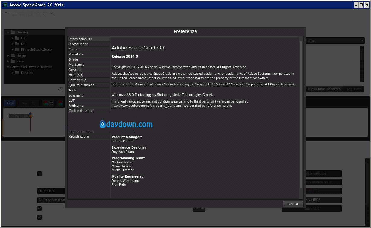The width and height of the screenshot is (371, 228).
Task: Click the orange timeline playhead marker
Action: pos(30,116)
